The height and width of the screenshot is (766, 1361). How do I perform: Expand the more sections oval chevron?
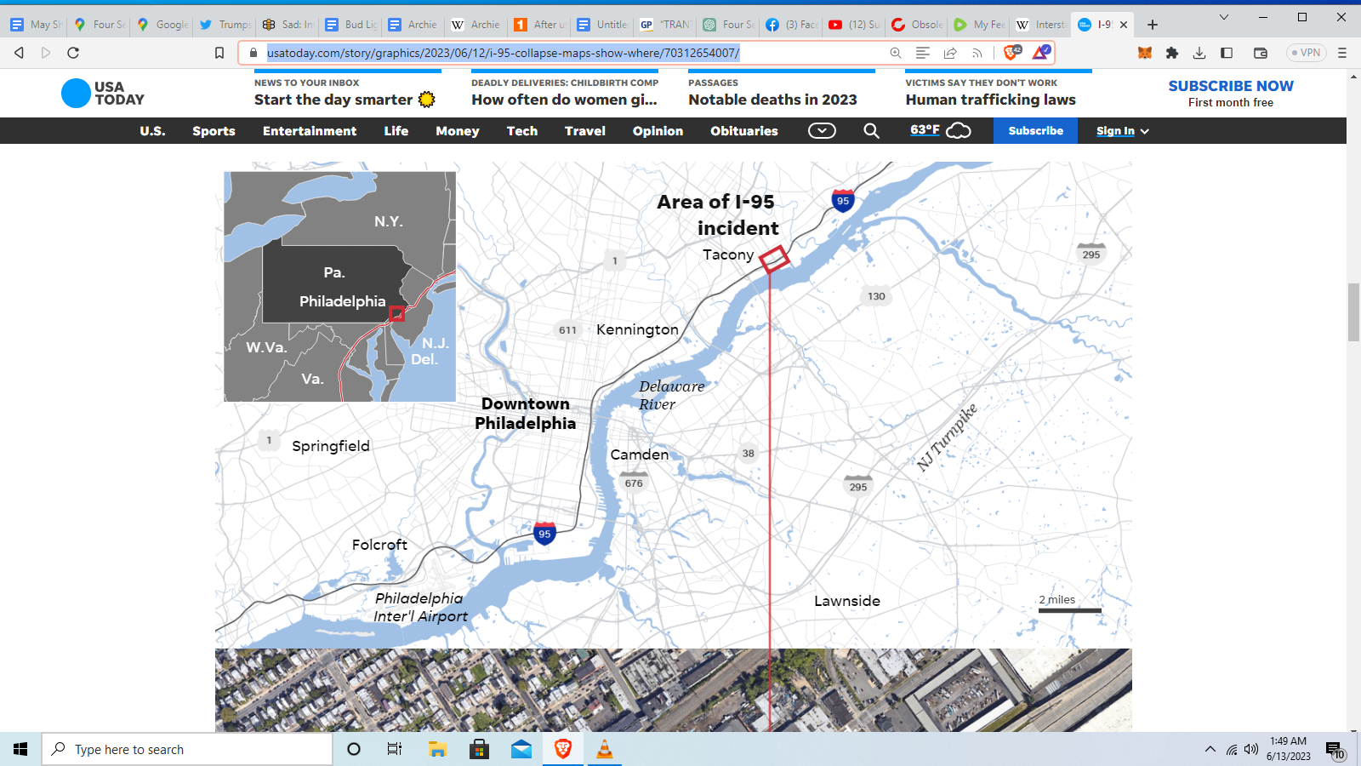(x=822, y=130)
